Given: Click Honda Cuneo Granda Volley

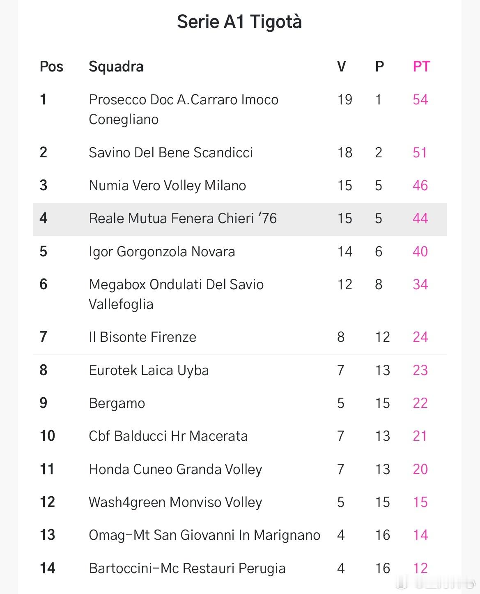Looking at the screenshot, I should (x=175, y=469).
